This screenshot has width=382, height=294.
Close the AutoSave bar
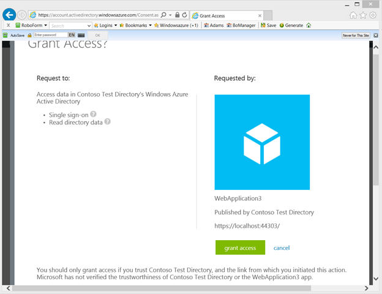376,36
